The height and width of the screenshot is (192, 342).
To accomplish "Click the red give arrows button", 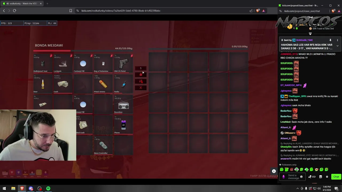I will (141, 81).
